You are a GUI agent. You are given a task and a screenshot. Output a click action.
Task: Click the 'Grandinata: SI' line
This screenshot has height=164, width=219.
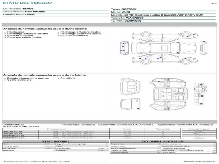click(x=13, y=125)
